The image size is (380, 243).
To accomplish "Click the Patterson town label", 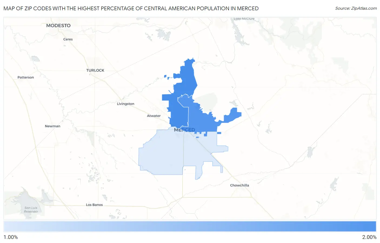I will (26, 77).
